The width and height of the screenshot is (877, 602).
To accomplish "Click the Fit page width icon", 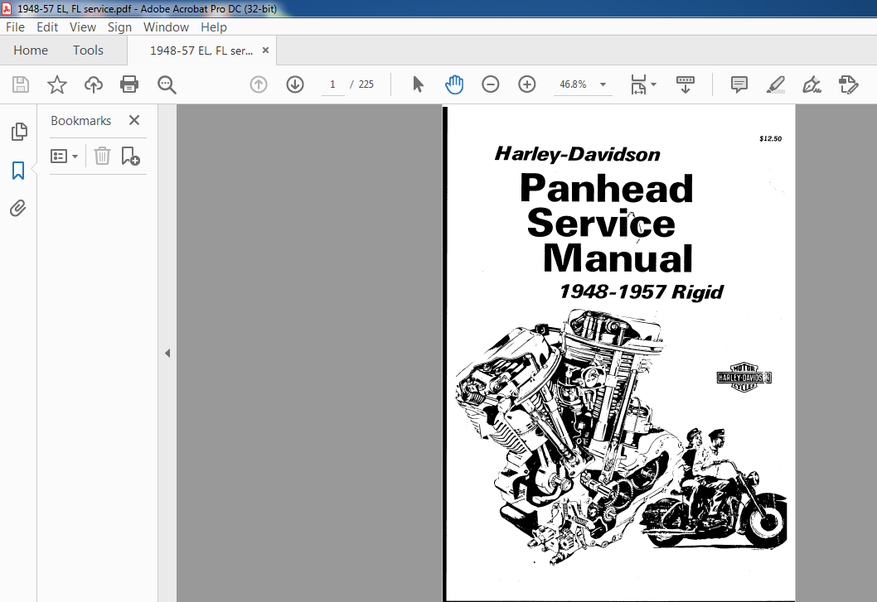I will [639, 84].
